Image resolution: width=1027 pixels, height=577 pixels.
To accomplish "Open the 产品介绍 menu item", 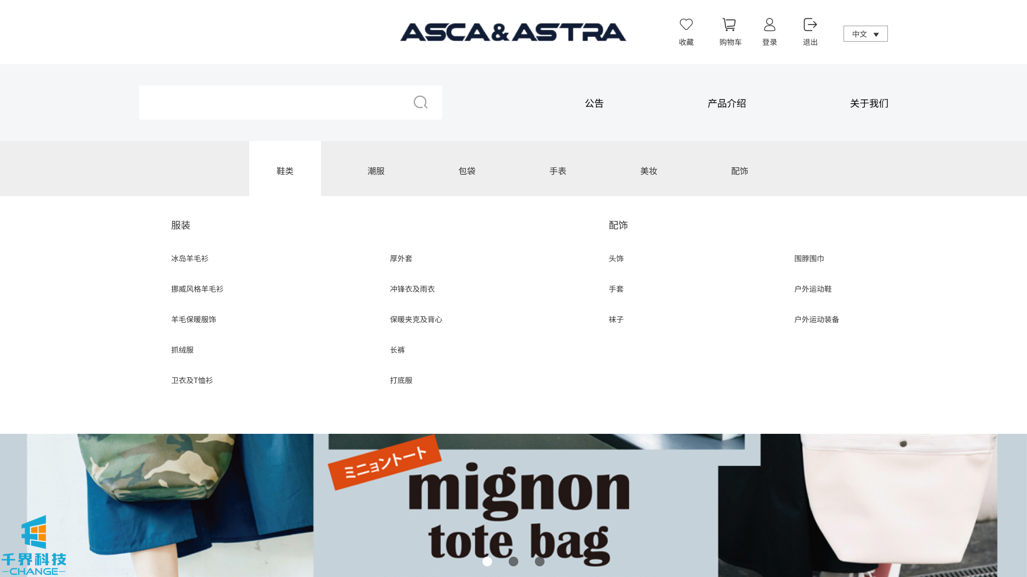I will tap(726, 103).
